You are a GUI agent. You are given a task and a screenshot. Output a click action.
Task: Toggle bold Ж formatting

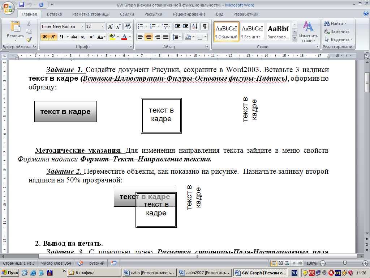click(44, 37)
